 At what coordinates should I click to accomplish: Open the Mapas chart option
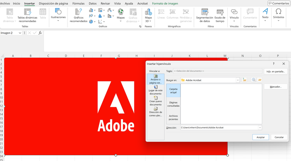tap(121, 15)
